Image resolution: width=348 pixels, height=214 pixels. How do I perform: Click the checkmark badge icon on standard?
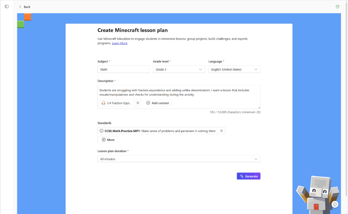(101, 131)
